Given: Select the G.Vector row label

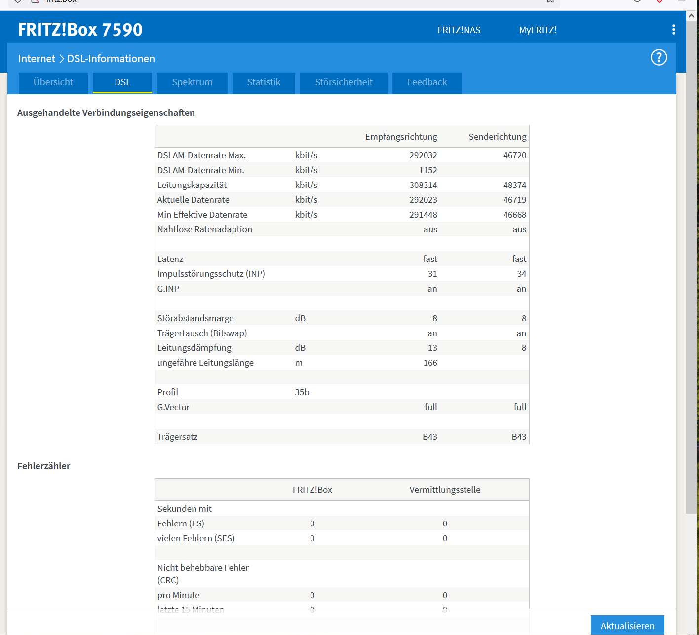Looking at the screenshot, I should coord(173,407).
